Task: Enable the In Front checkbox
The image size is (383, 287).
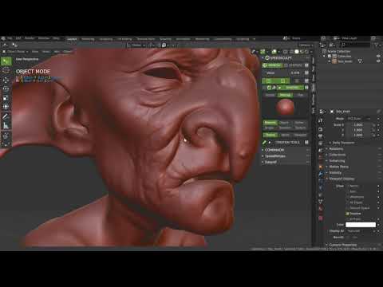Action: click(347, 219)
